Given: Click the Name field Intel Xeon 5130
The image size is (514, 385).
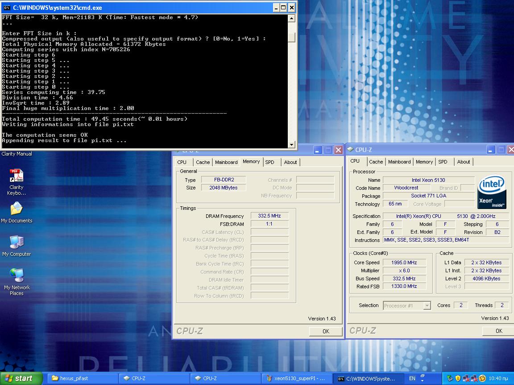Looking at the screenshot, I should (x=428, y=180).
